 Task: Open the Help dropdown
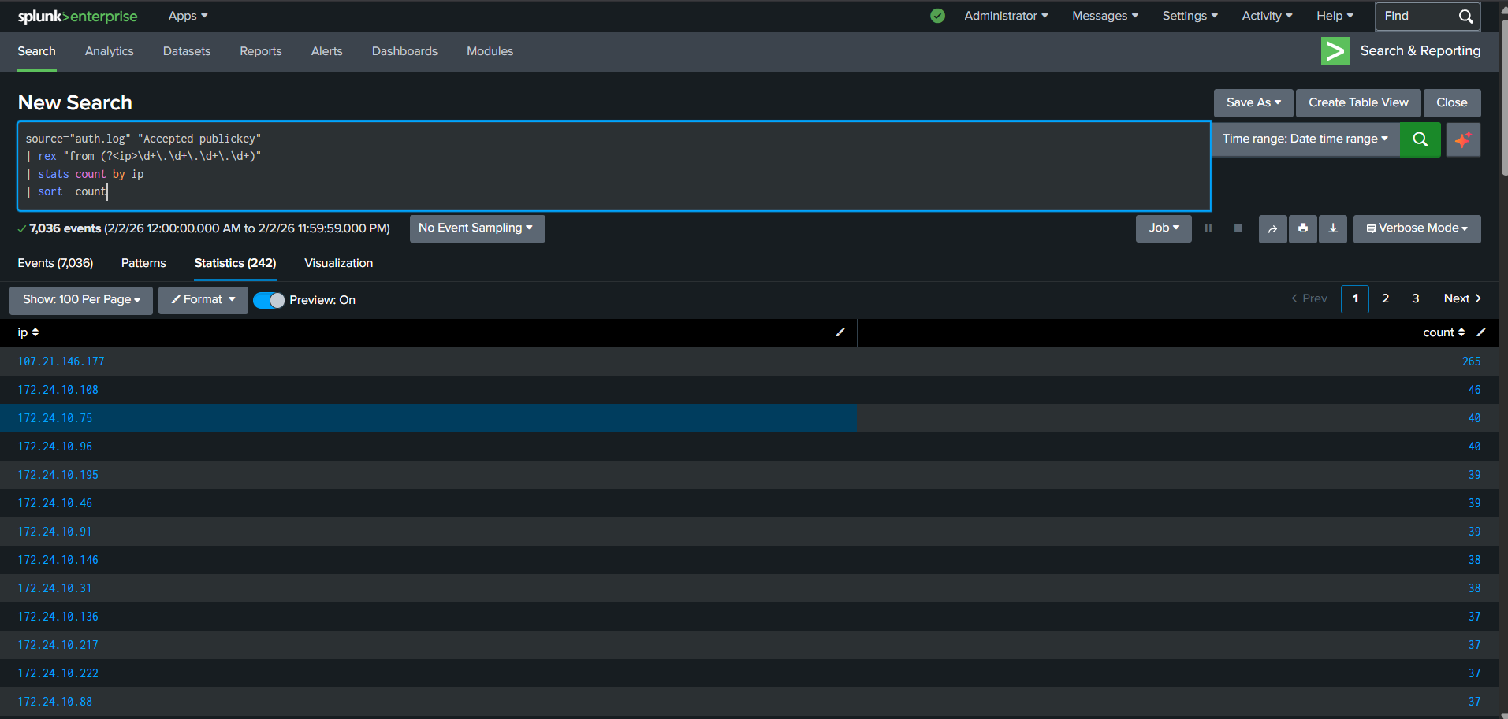pos(1335,16)
